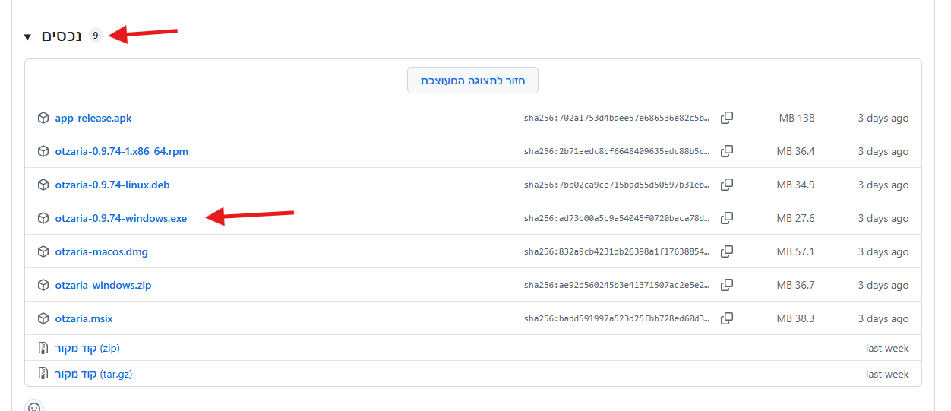951x411 pixels.
Task: Download otzaria-0.9.74-1.x86_64.rpm package
Action: [121, 151]
